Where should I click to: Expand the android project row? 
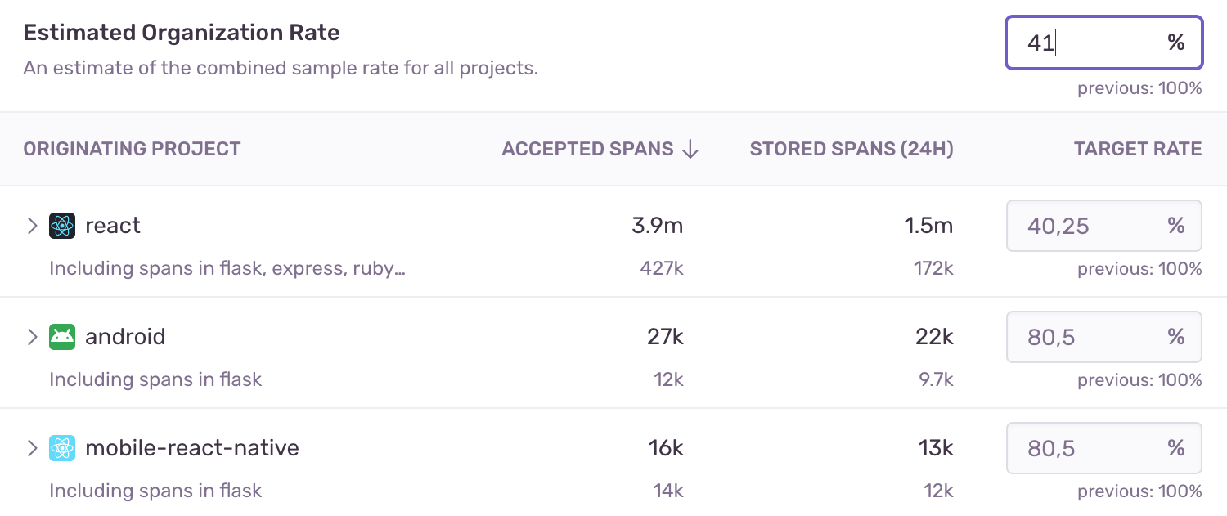point(33,337)
